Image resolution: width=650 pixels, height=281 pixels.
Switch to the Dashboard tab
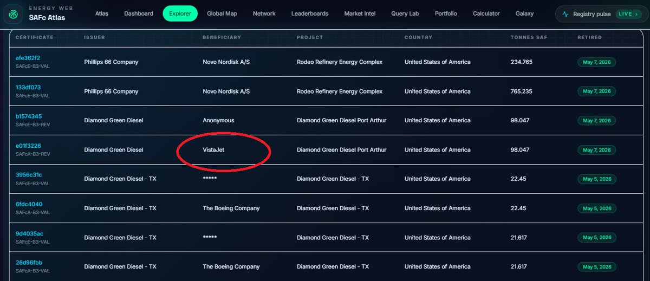click(139, 14)
